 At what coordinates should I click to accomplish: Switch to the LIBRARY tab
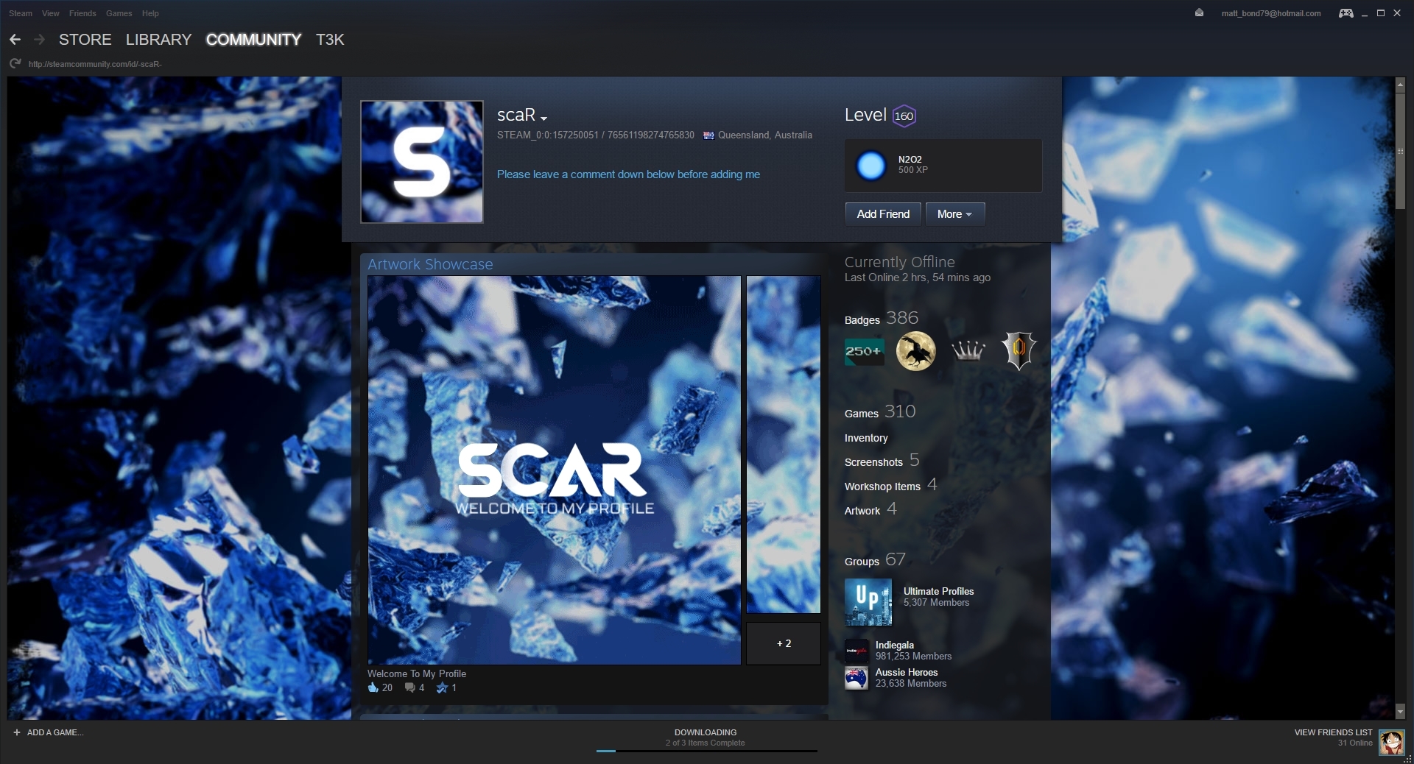point(158,40)
